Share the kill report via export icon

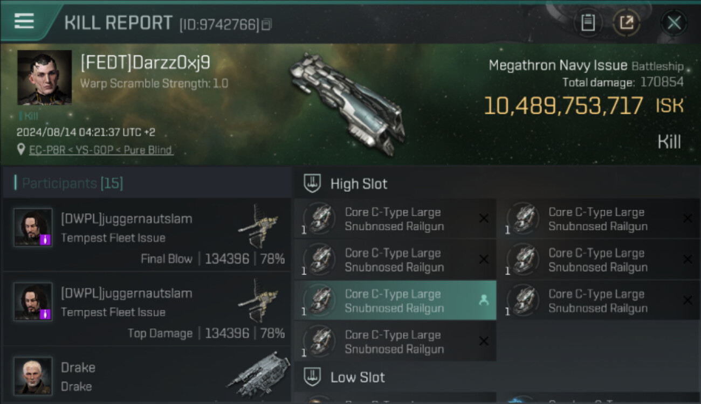tap(627, 23)
